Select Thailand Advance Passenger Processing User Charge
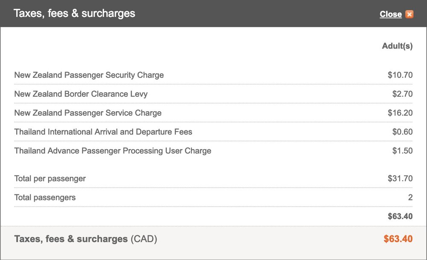The width and height of the screenshot is (427, 260). point(113,150)
